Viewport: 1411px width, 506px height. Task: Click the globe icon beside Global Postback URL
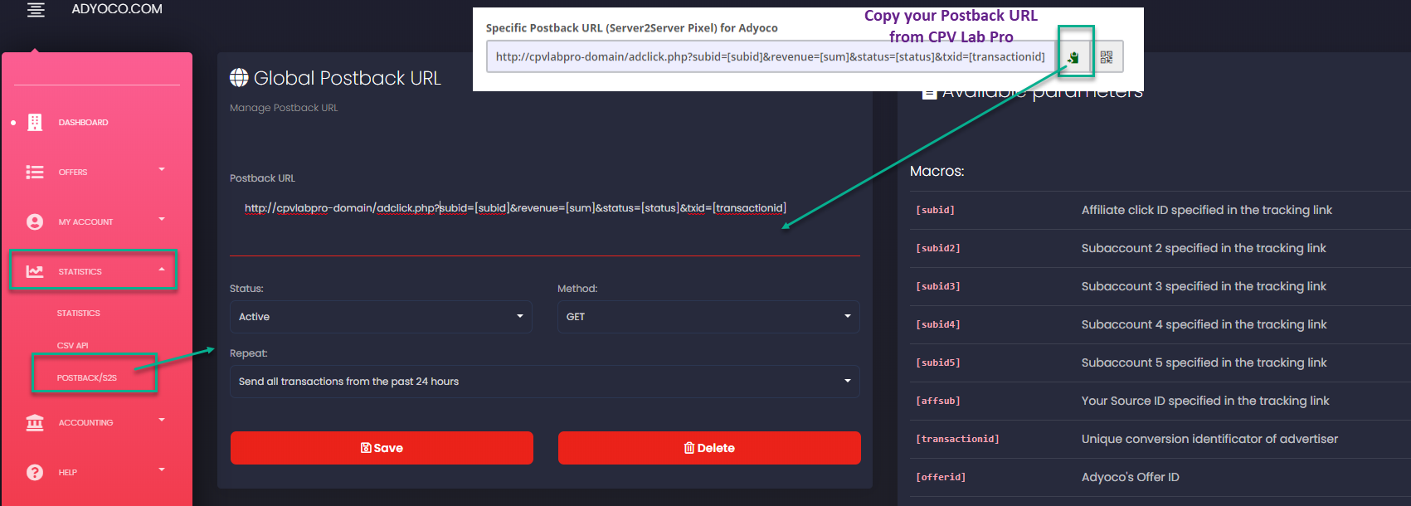[x=239, y=77]
